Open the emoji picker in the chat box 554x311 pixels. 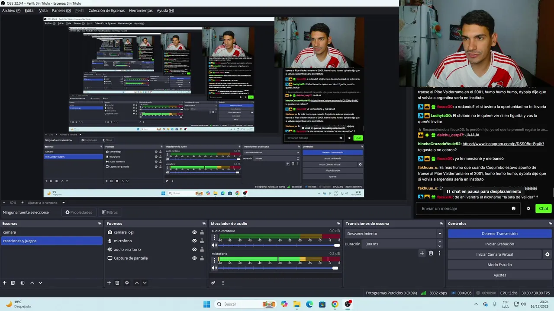(x=514, y=209)
